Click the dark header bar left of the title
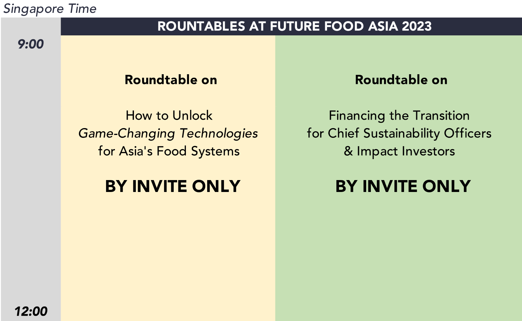 click(x=106, y=26)
